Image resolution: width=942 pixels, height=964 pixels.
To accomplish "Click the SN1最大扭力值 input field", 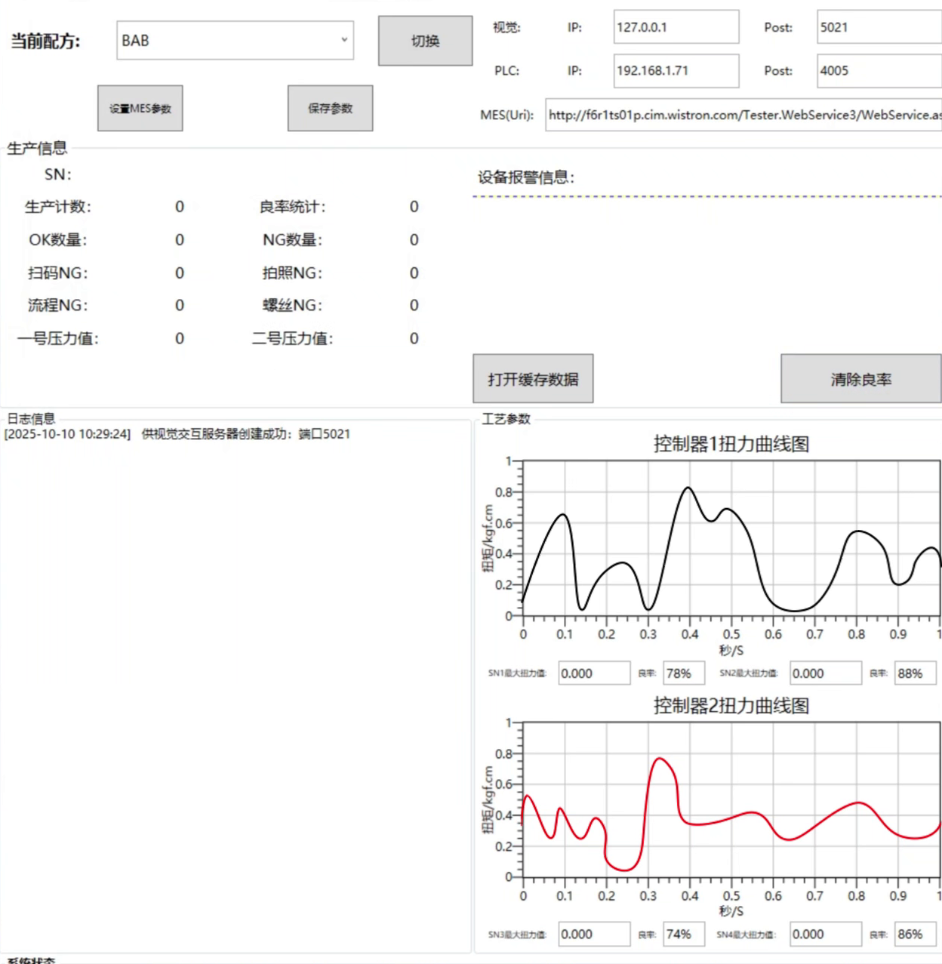I will [594, 673].
